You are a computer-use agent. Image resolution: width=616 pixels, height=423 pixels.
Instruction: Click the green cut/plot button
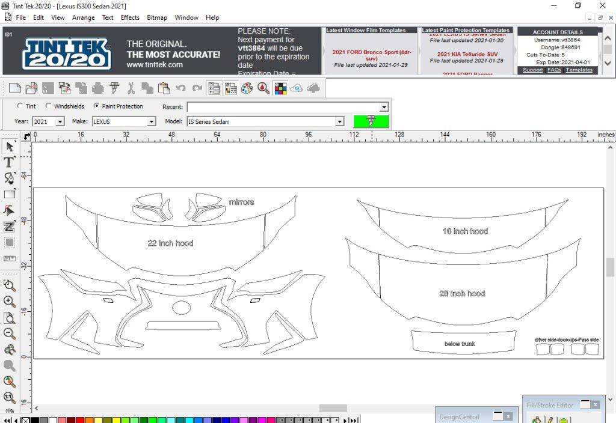pyautogui.click(x=371, y=121)
